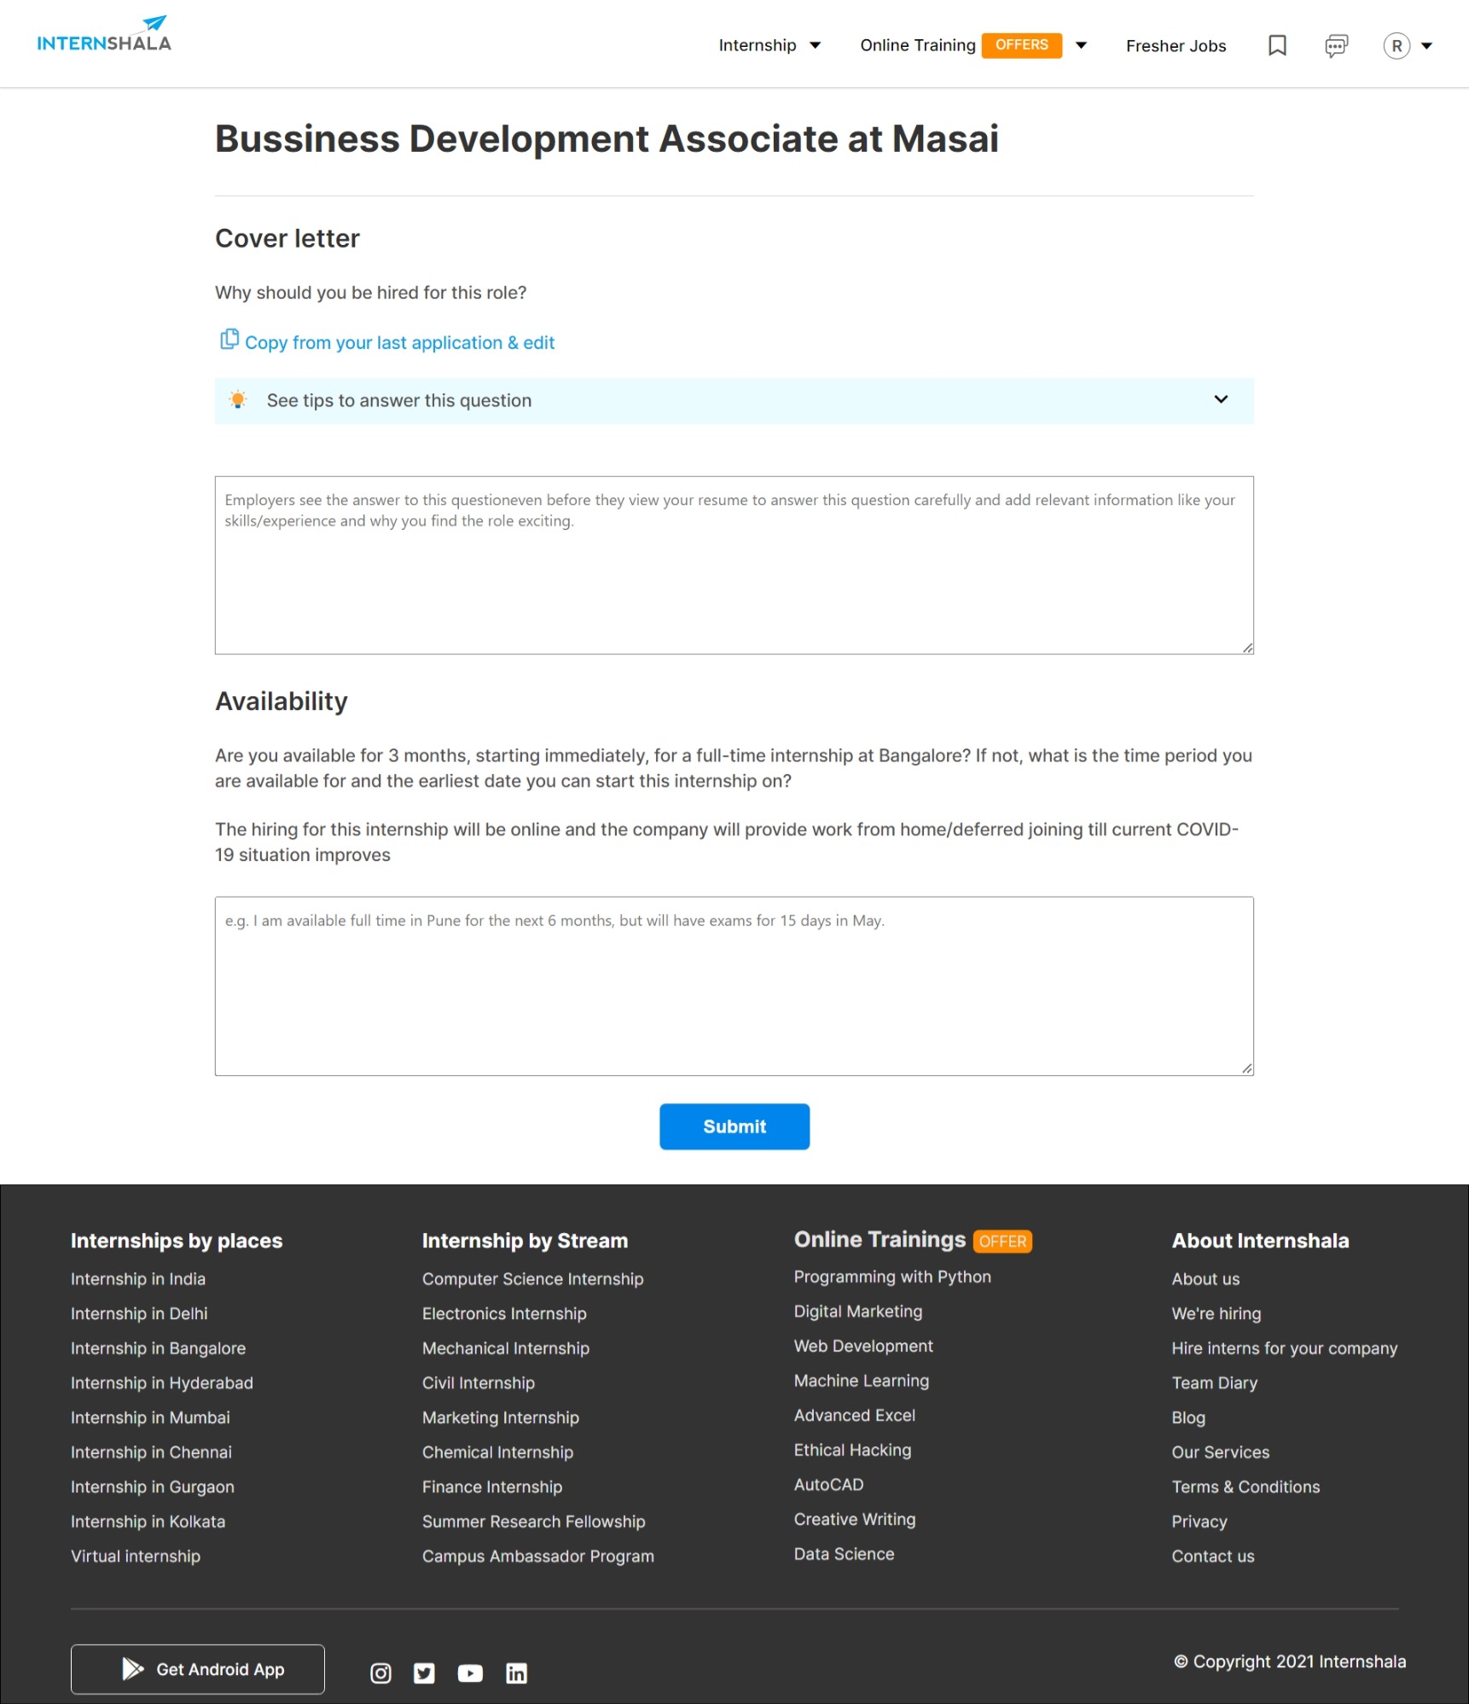The width and height of the screenshot is (1469, 1704).
Task: Open Internshala's YouTube channel icon
Action: tap(470, 1673)
